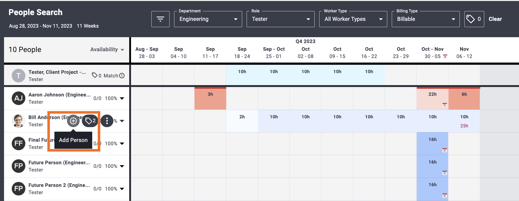The image size is (519, 201).
Task: Expand Aaron Johnson's row dropdown arrow
Action: tap(122, 98)
